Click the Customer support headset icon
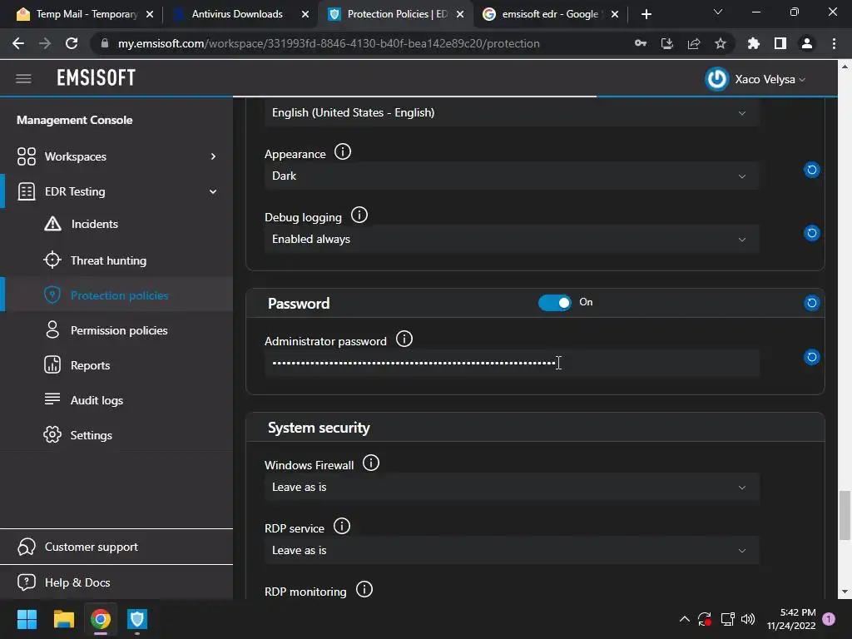The width and height of the screenshot is (852, 639). (26, 547)
